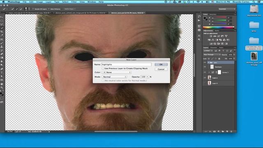Switch to the Swatches tab
The height and width of the screenshot is (148, 263).
213,14
